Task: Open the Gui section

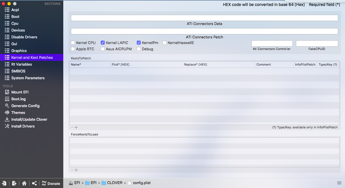Action: (x=31, y=44)
